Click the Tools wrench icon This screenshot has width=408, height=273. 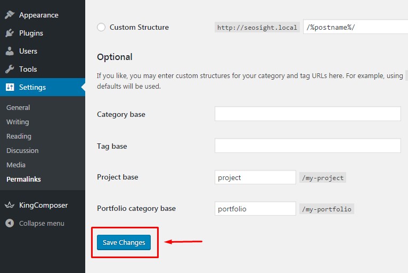[x=10, y=69]
